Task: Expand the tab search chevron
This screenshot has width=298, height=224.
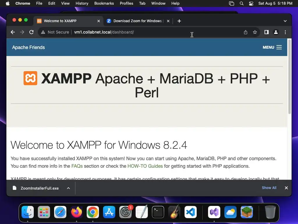Action: 285,21
